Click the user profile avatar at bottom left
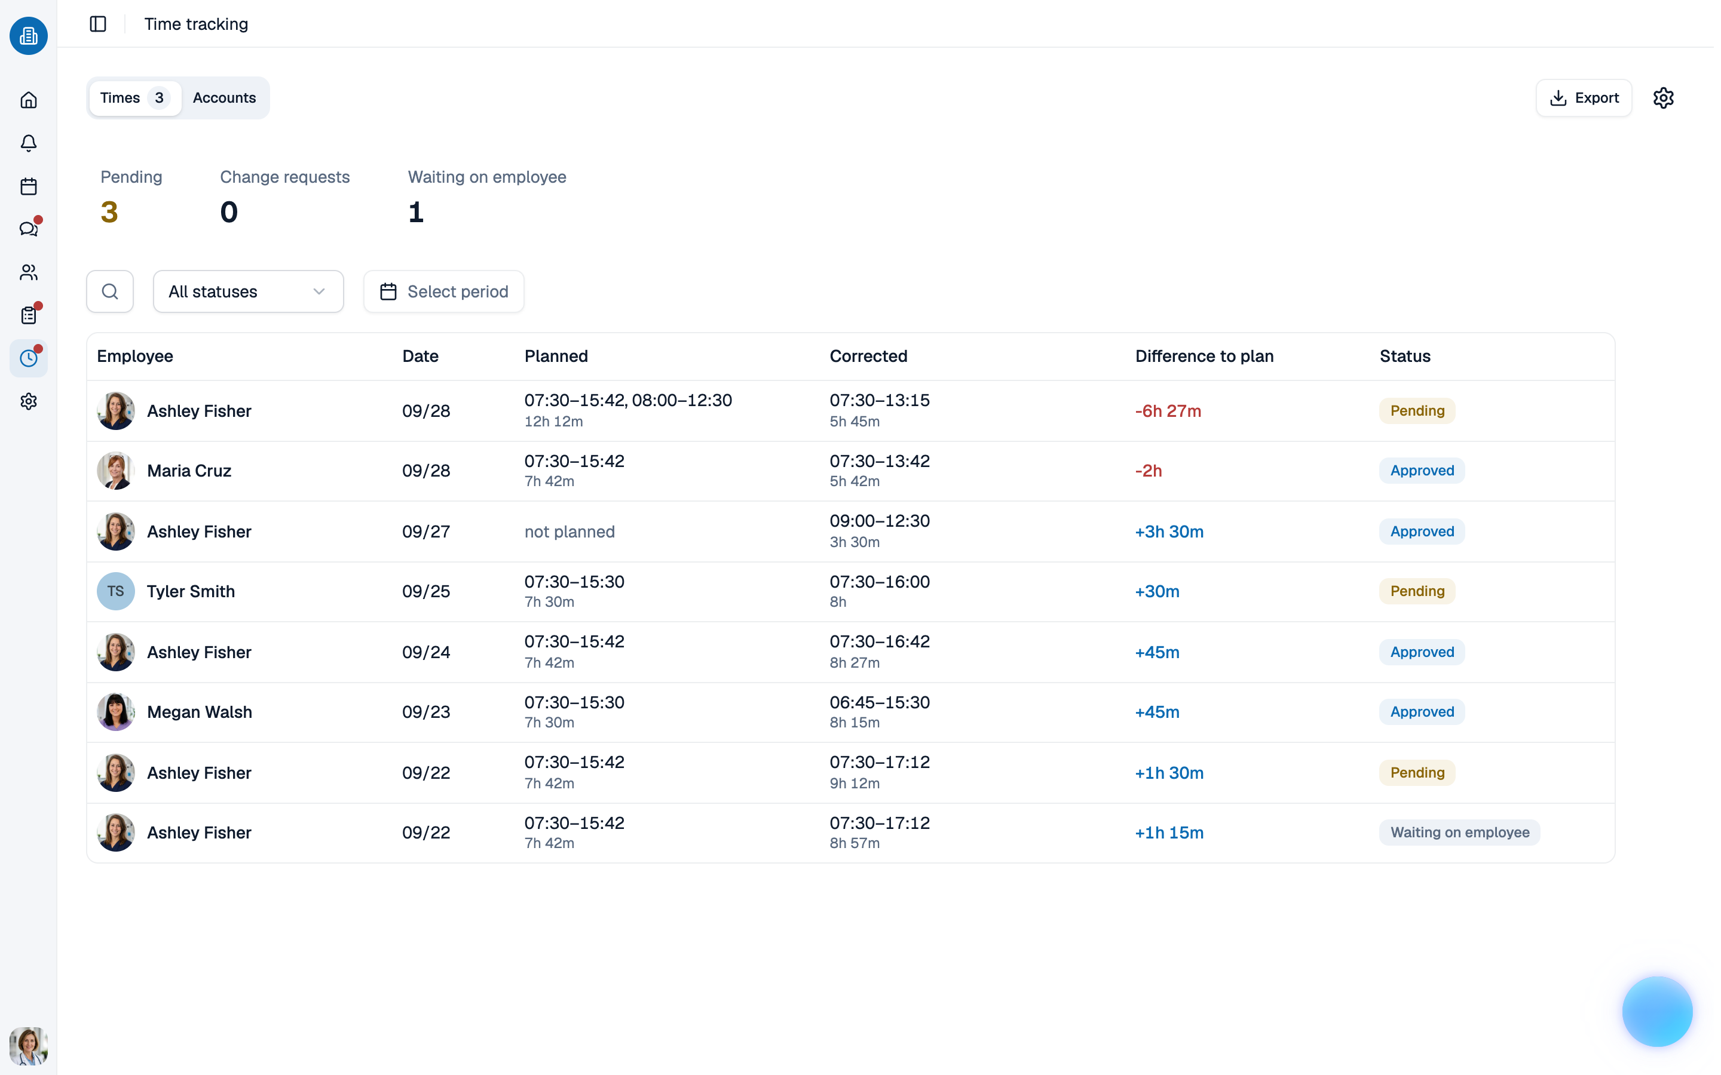The height and width of the screenshot is (1075, 1721). [29, 1046]
